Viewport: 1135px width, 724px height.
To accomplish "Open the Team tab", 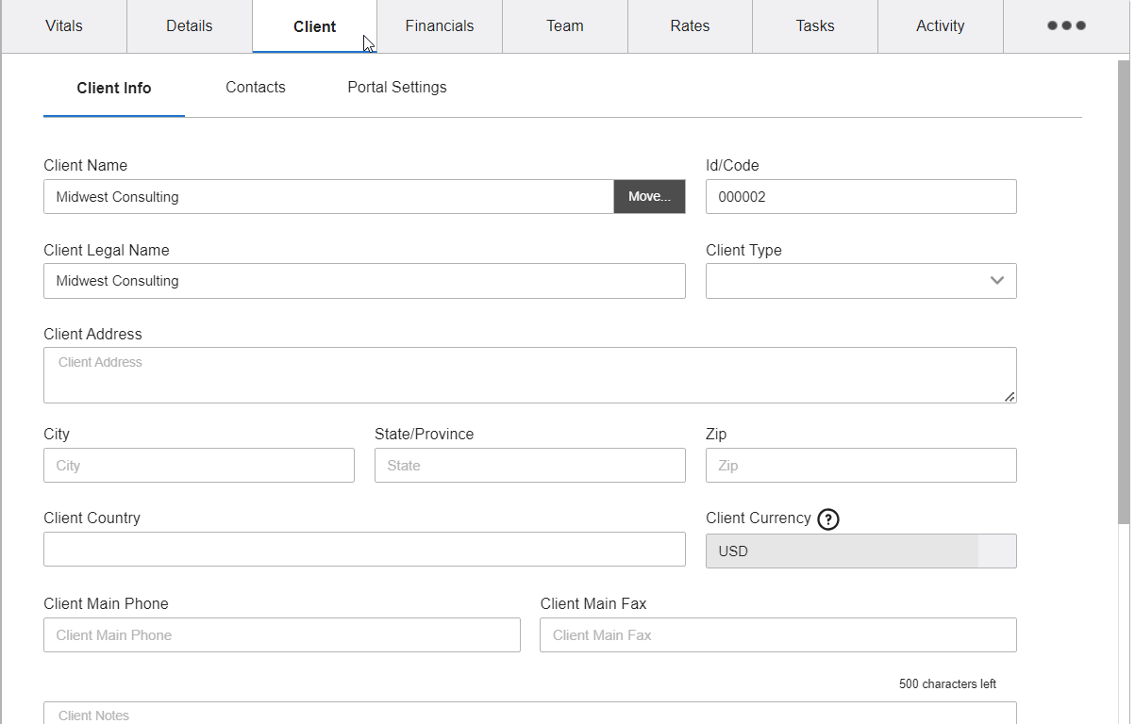I will [x=564, y=26].
